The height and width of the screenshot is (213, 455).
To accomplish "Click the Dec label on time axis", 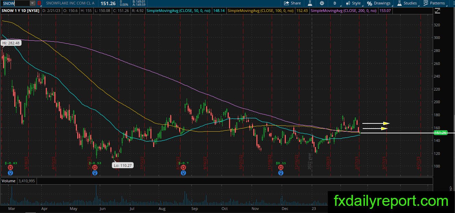I will [x=285, y=208].
